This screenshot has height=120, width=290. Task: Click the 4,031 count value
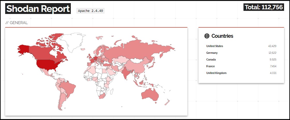pyautogui.click(x=273, y=73)
